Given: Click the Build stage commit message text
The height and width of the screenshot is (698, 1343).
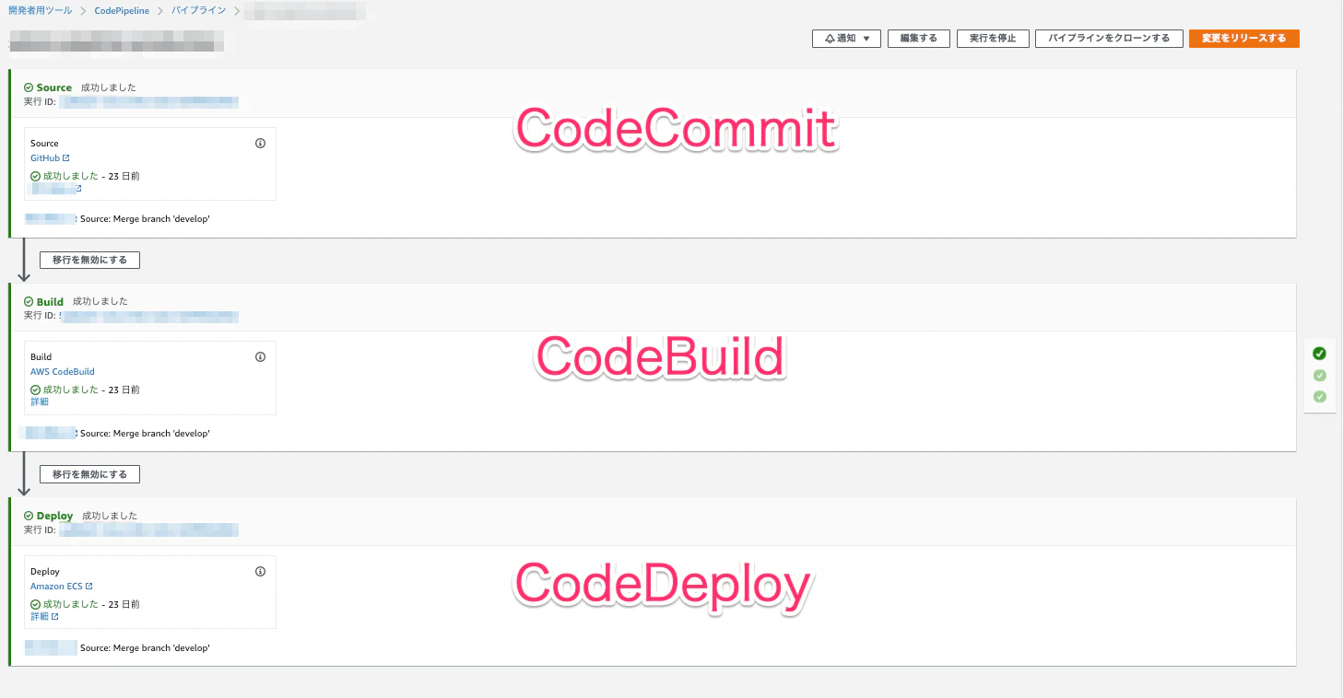Looking at the screenshot, I should [145, 433].
